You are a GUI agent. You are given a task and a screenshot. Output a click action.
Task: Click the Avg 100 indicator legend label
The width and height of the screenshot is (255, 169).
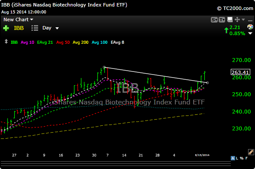100,42
